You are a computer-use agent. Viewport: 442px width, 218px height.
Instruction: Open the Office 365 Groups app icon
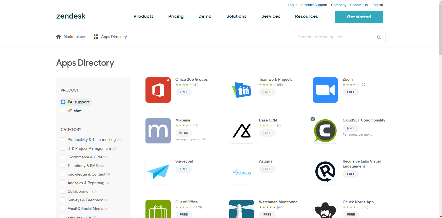pos(158,90)
